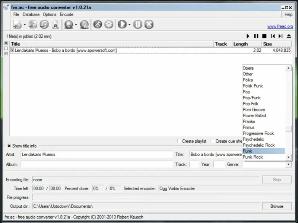Image resolution: width=298 pixels, height=223 pixels.
Task: Select Pop/Funk in the genre list
Action: coord(264,98)
